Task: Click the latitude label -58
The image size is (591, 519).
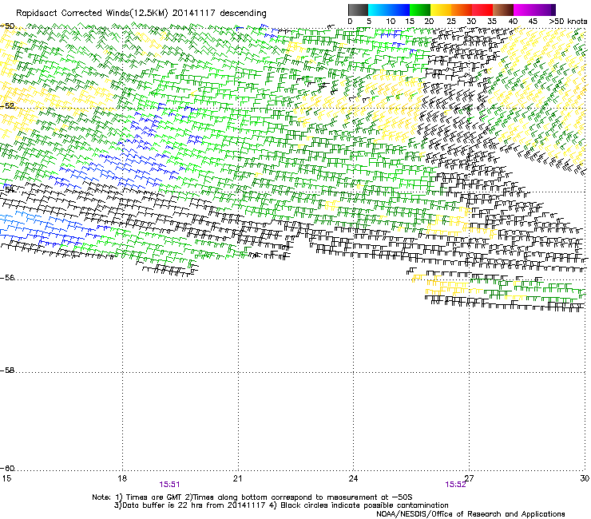Action: (7, 370)
